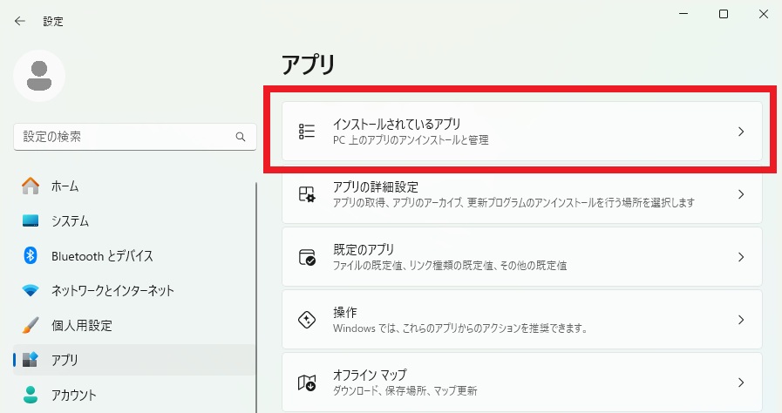The image size is (782, 413).
Task: Click the アプリ page heading
Action: [x=309, y=64]
